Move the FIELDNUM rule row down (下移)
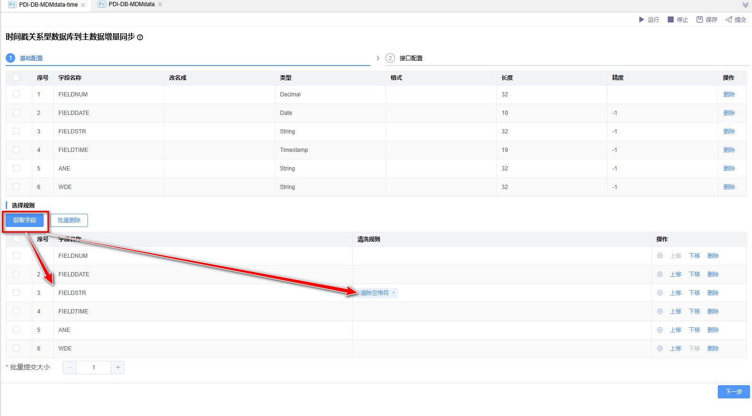 click(x=694, y=256)
